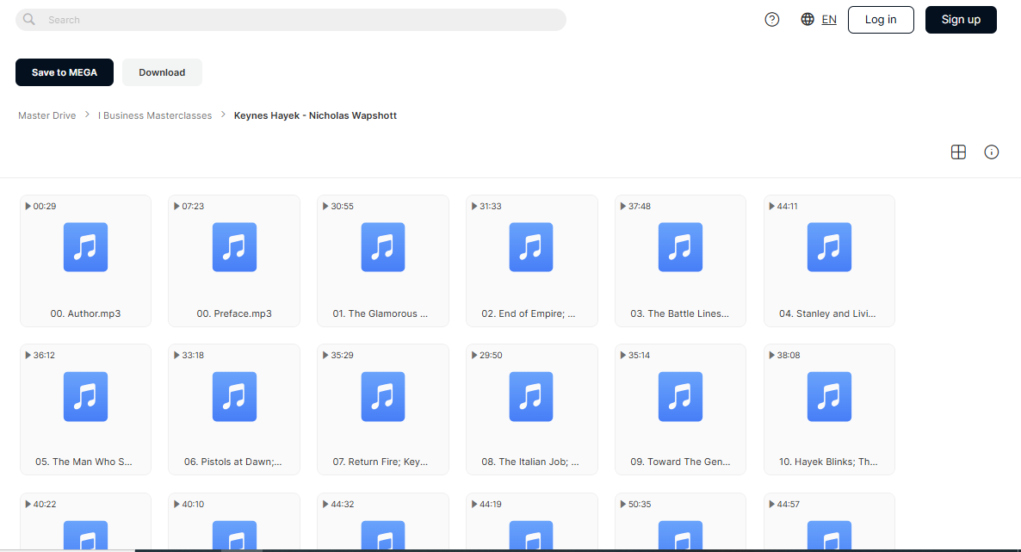
Task: Open the audio file card with 50:35 duration
Action: tap(680, 522)
